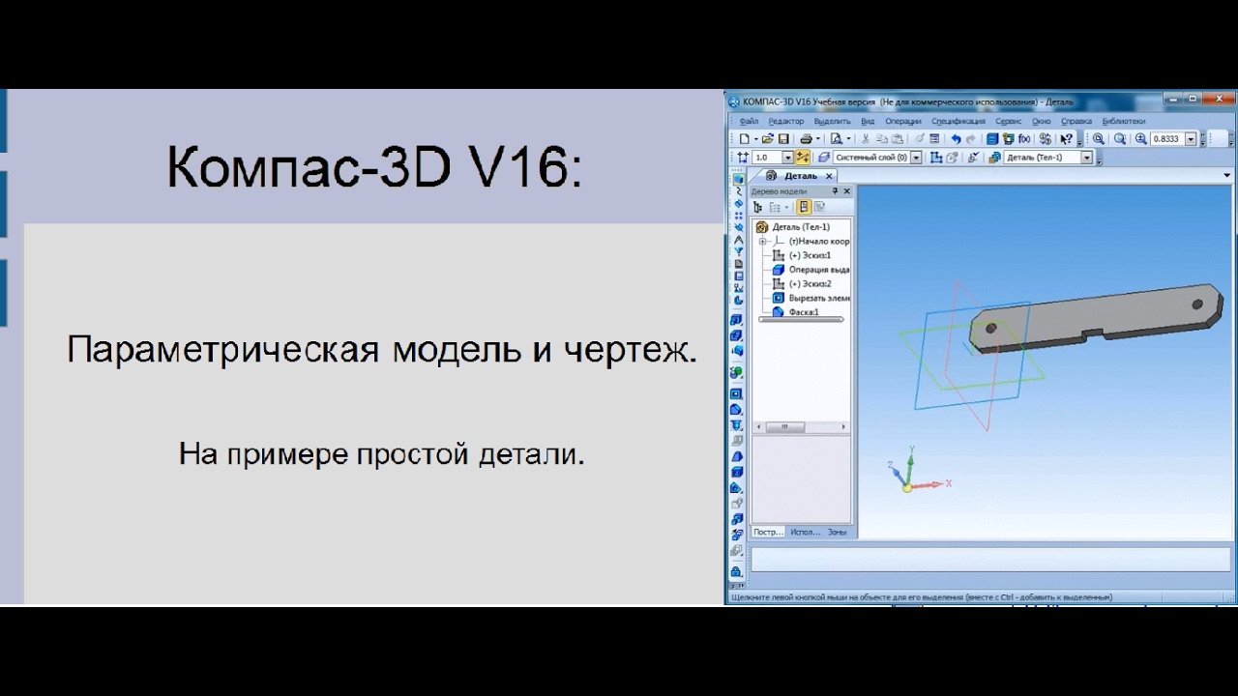Open the Выделить menu
The height and width of the screenshot is (696, 1238).
832,121
